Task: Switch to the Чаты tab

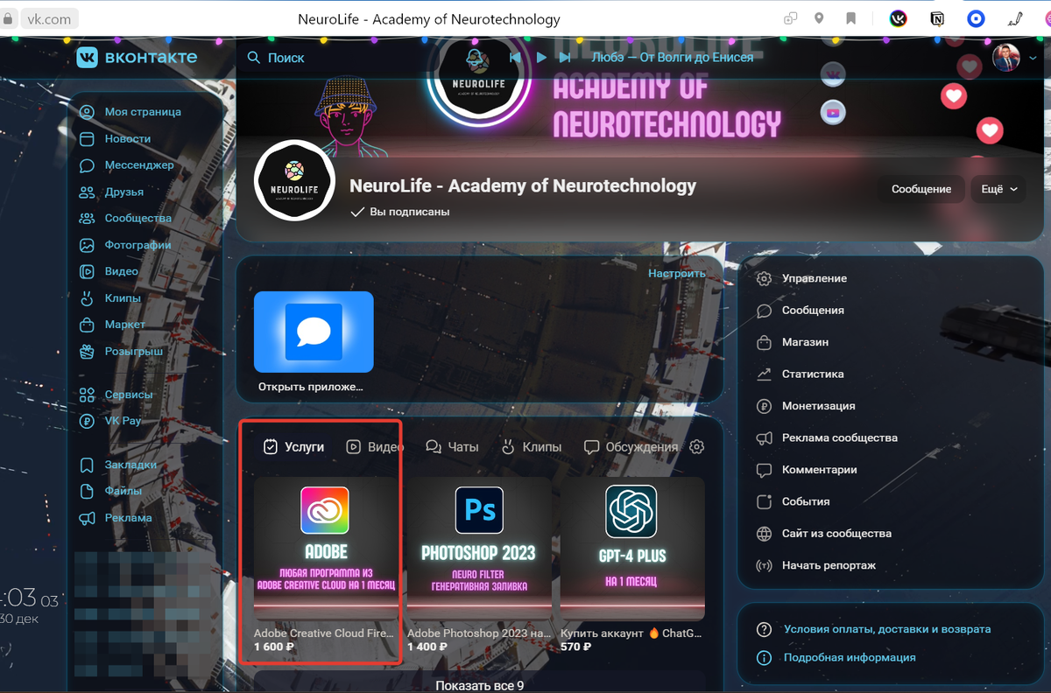Action: (452, 446)
